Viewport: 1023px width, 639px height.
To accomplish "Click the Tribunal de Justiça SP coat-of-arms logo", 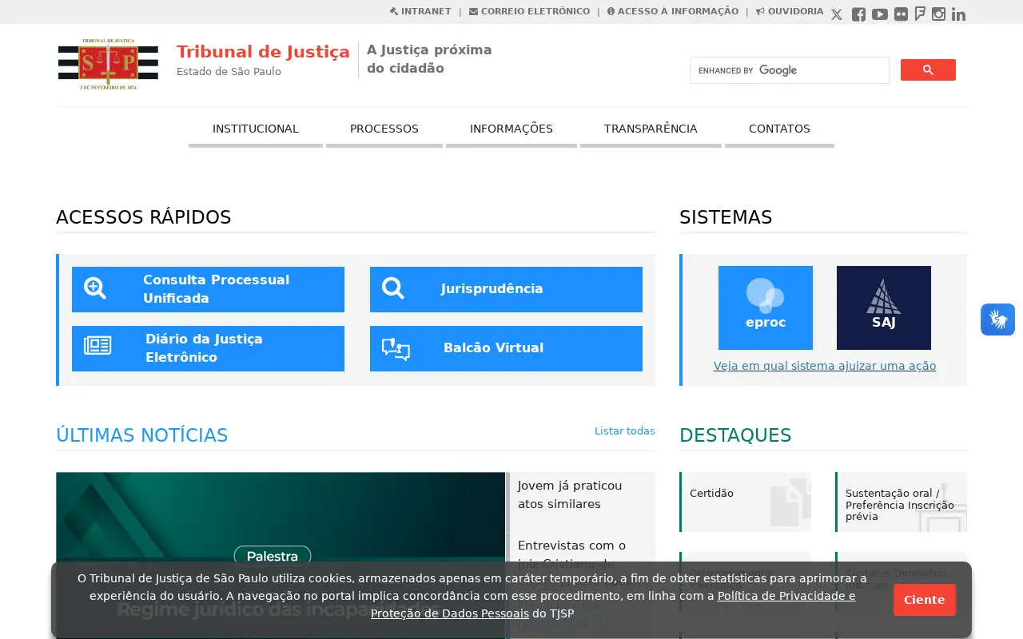I will (108, 64).
